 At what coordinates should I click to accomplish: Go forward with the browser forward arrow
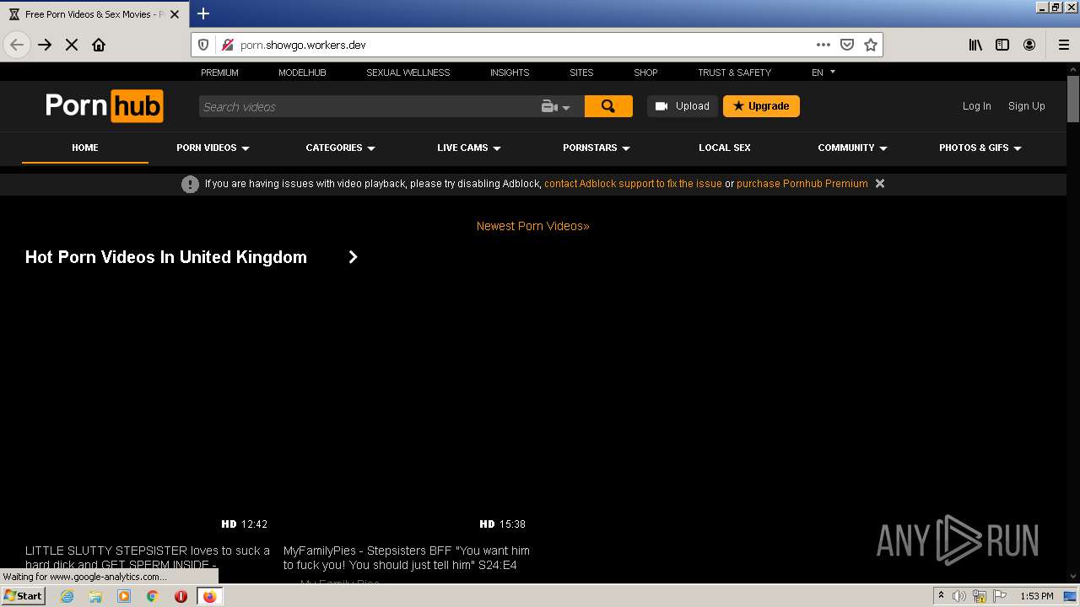tap(45, 45)
